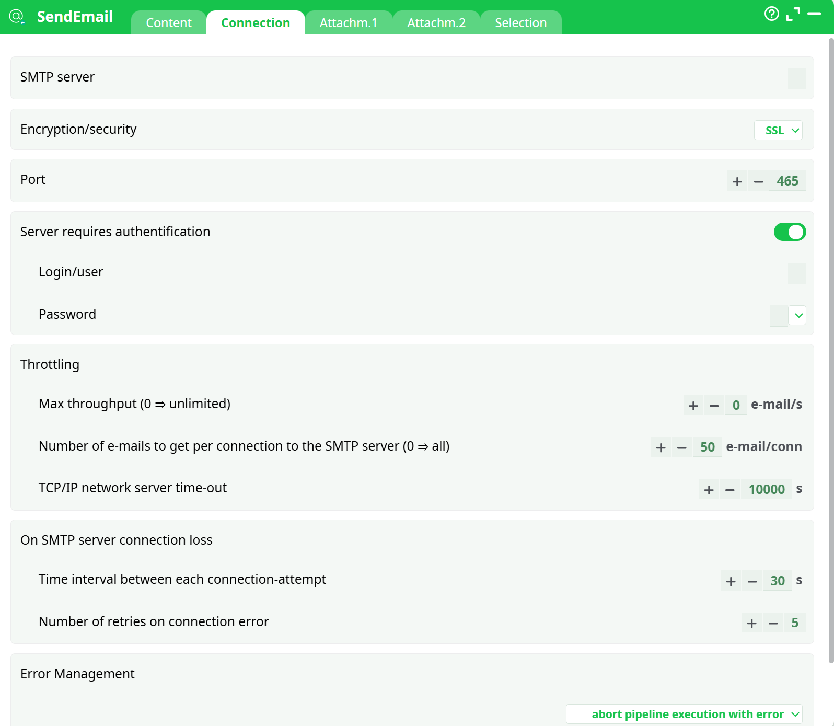The height and width of the screenshot is (726, 834).
Task: Click the SendEmail @ logo icon
Action: tap(17, 17)
